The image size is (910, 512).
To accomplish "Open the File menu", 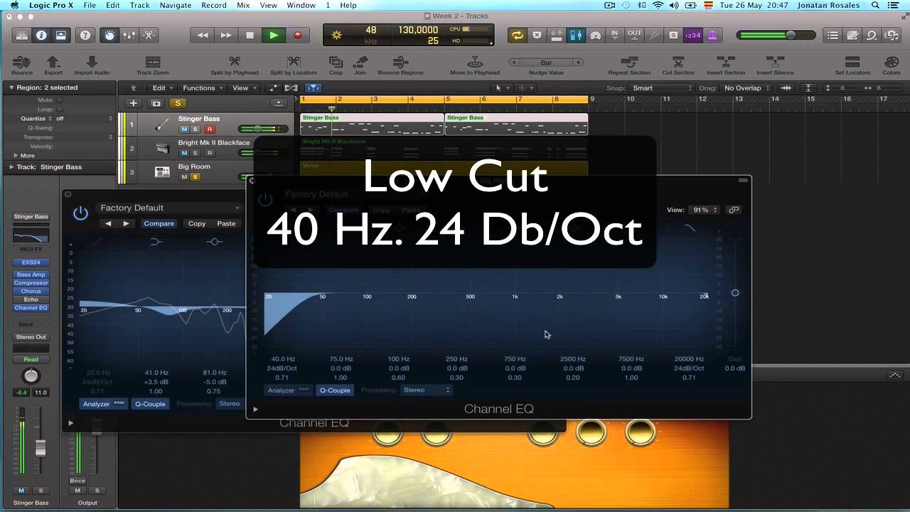I will pyautogui.click(x=90, y=5).
